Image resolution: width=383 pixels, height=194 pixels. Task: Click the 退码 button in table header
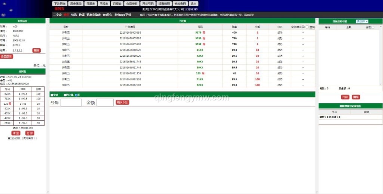click(x=312, y=27)
